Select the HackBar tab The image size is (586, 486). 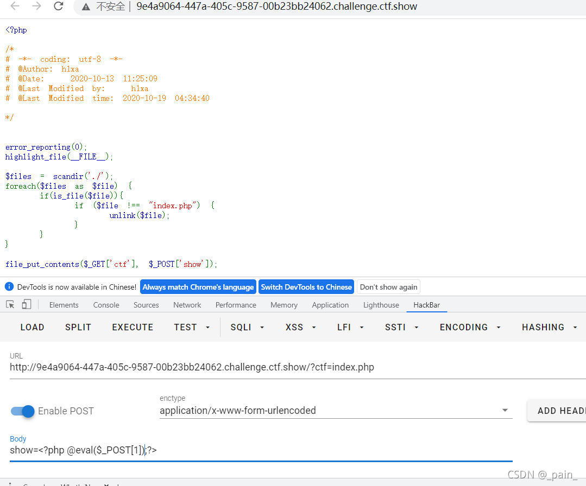[426, 305]
